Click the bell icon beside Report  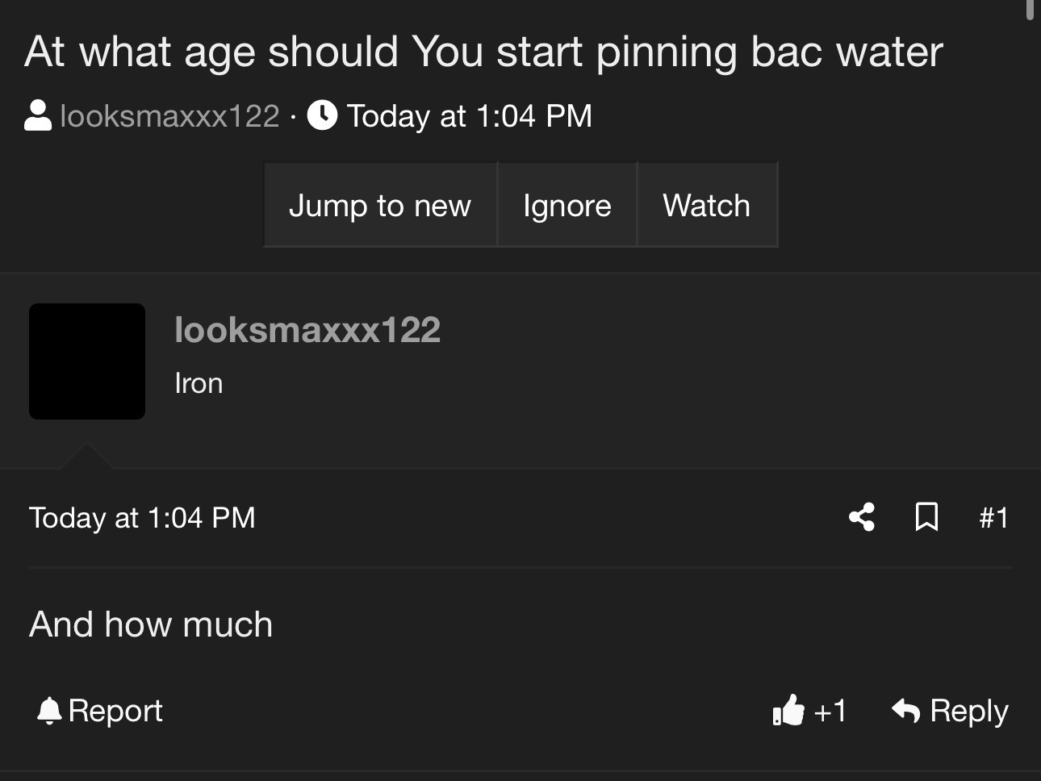pos(49,711)
